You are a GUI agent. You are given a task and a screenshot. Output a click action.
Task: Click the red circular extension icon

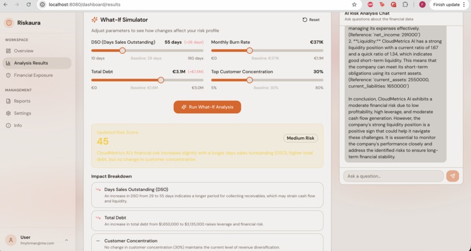click(393, 5)
